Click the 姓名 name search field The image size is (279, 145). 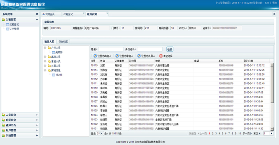click(111, 49)
